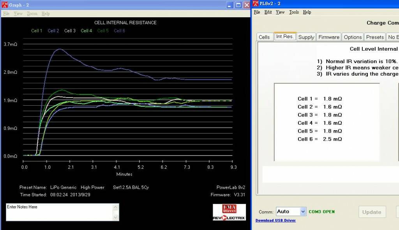This screenshot has width=399, height=230.
Task: Click the PL8v2 window FMA title icon
Action: click(256, 3)
